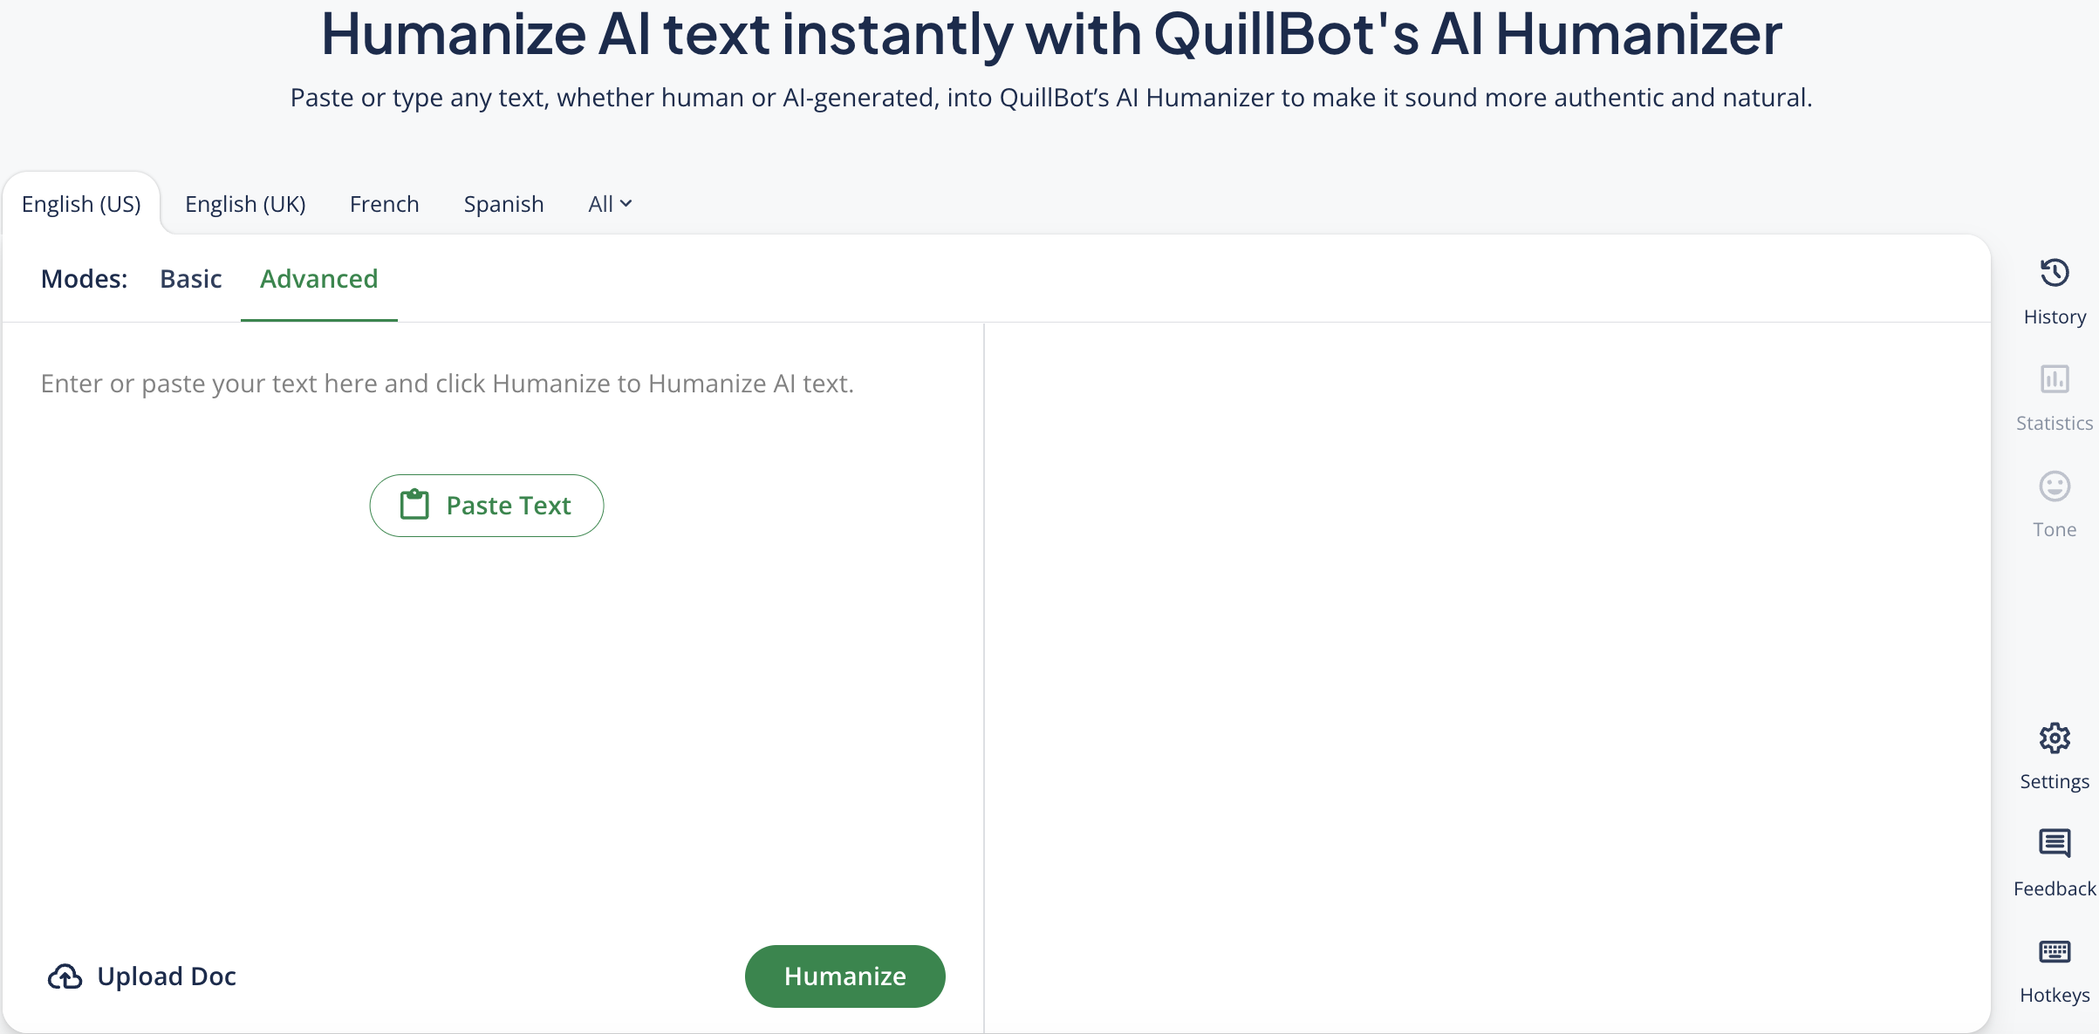Image resolution: width=2099 pixels, height=1034 pixels.
Task: Open Settings with the gear icon
Action: pos(2055,737)
